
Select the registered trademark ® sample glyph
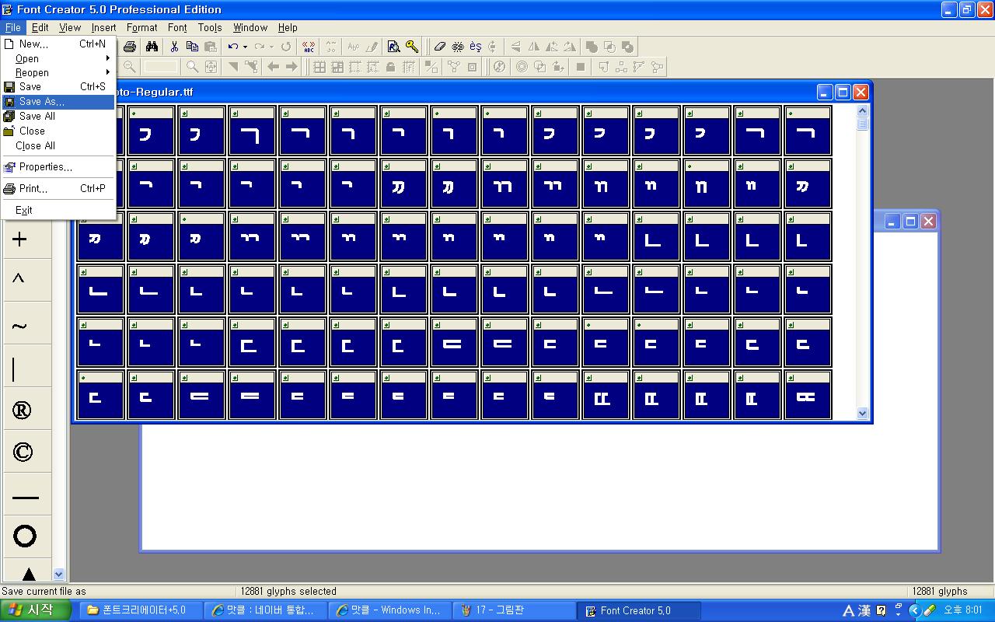23,411
